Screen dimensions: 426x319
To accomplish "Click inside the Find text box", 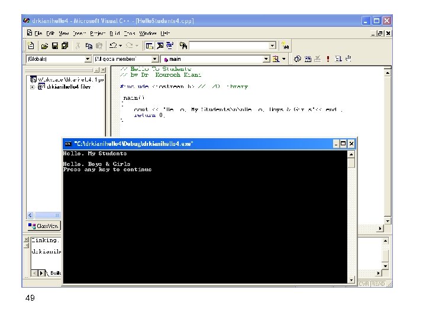I will click(230, 45).
